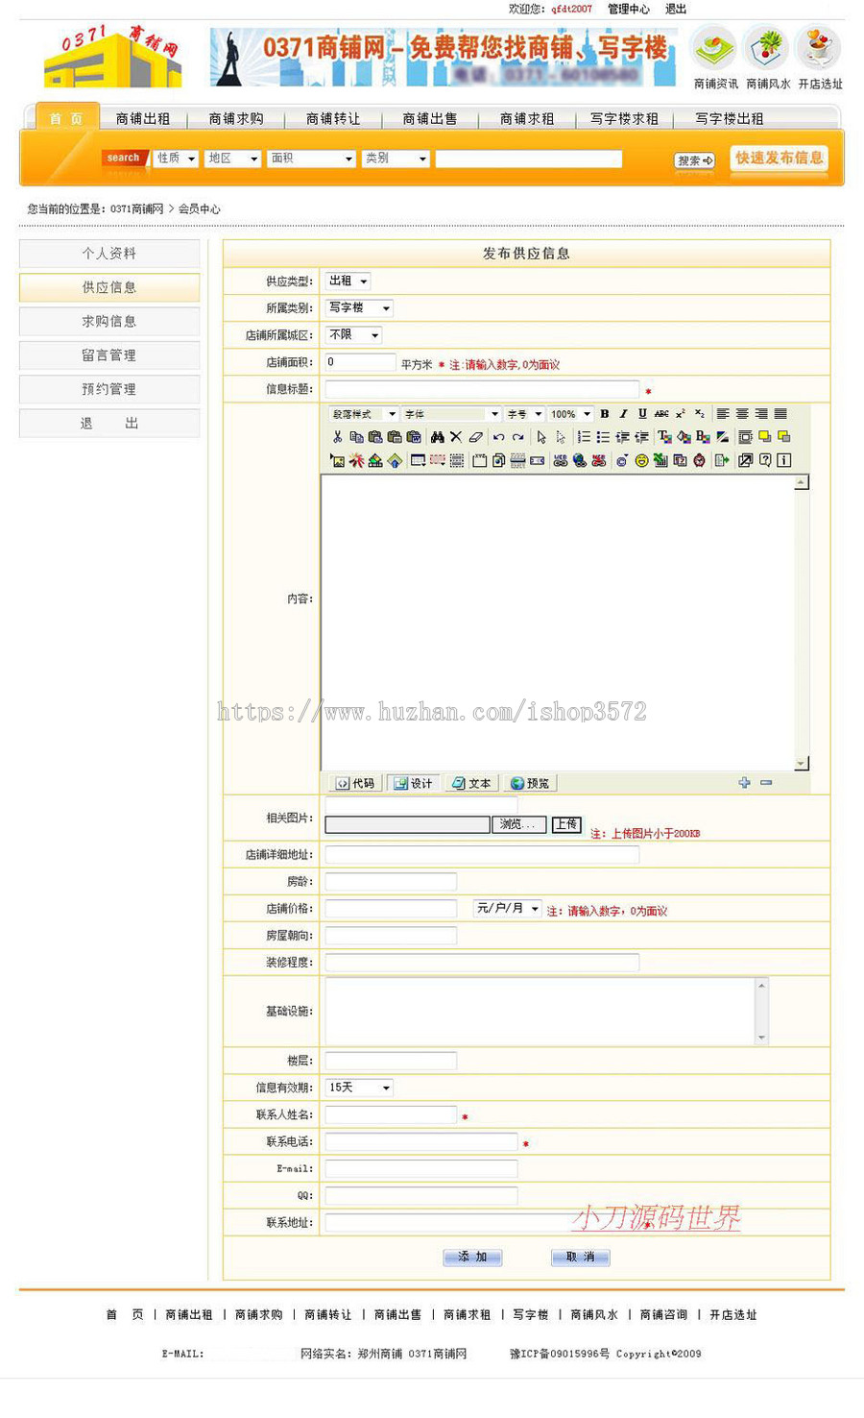Insert a numbered list in the editor

(x=583, y=435)
